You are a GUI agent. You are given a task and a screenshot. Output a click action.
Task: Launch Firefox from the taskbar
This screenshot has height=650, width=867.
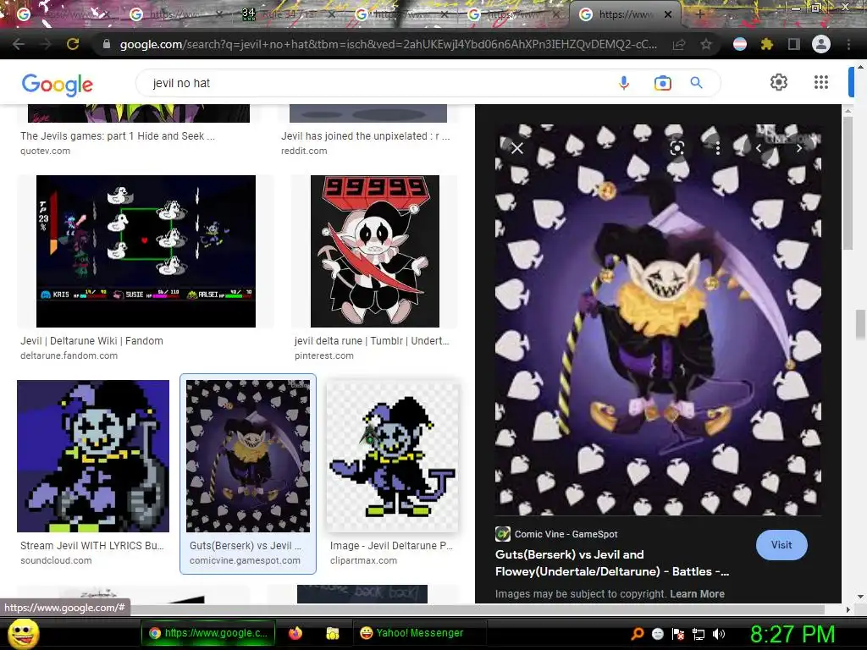295,633
